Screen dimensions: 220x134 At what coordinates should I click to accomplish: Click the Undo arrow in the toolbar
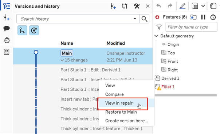pos(159,6)
